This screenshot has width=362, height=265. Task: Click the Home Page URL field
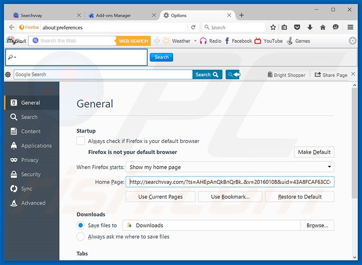230,182
